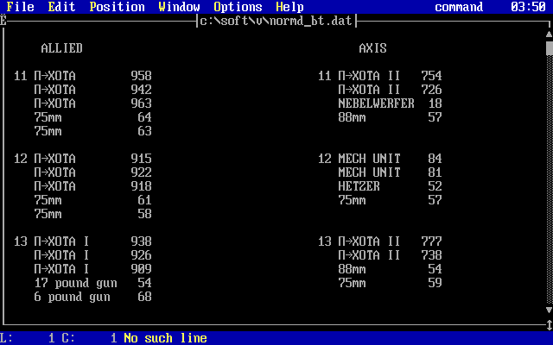
Task: Click the clock showing 03:50
Action: point(528,7)
